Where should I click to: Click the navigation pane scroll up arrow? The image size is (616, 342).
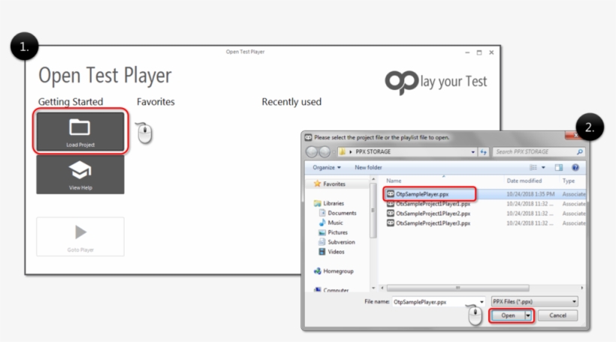point(373,180)
